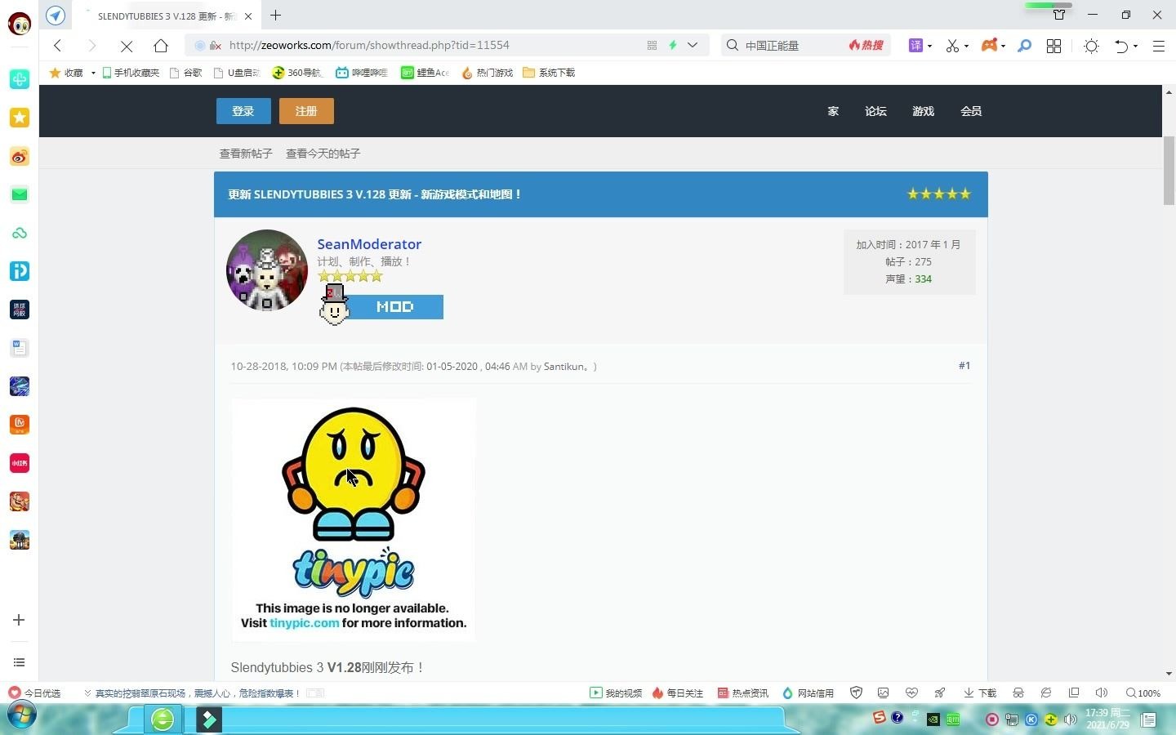Open the 系统下载 bookmark folder
Screen dimensions: 1176x735
coord(549,73)
